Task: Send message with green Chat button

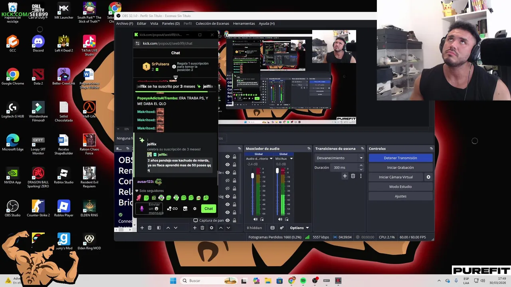Action: click(208, 208)
